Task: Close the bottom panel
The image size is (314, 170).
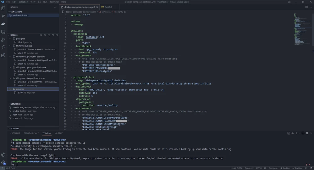Action: point(311,133)
